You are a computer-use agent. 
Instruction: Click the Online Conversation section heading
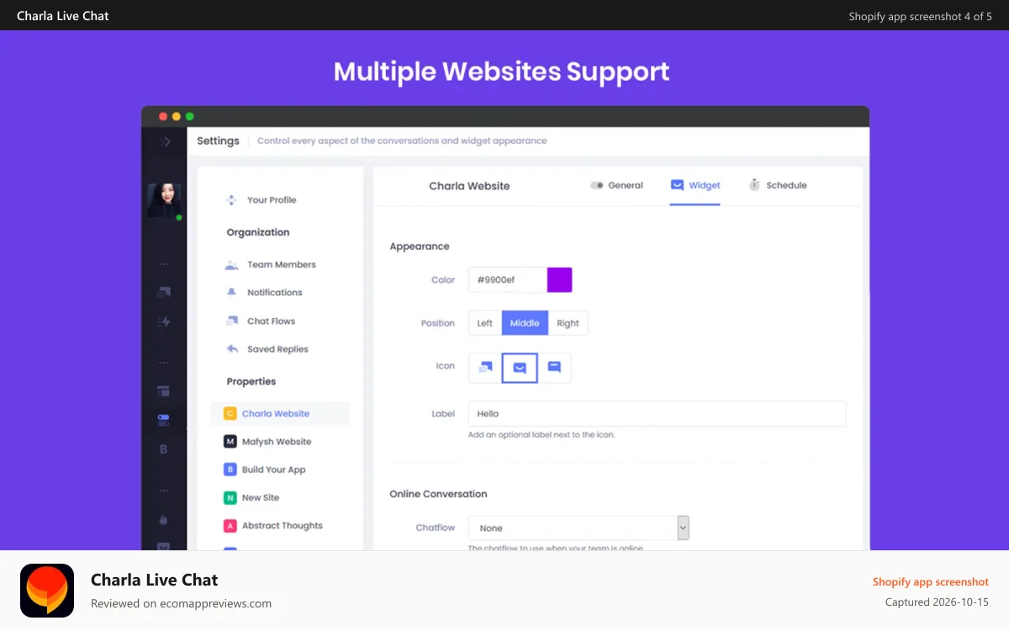pyautogui.click(x=438, y=494)
